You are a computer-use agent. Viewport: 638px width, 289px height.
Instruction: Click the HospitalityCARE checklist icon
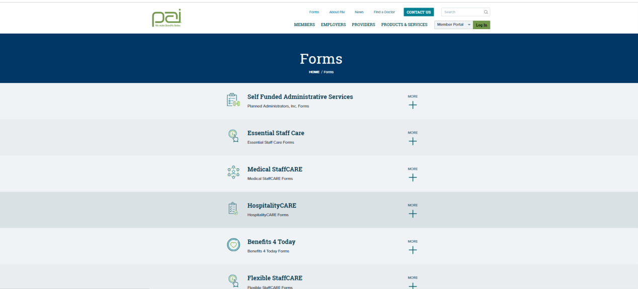233,209
